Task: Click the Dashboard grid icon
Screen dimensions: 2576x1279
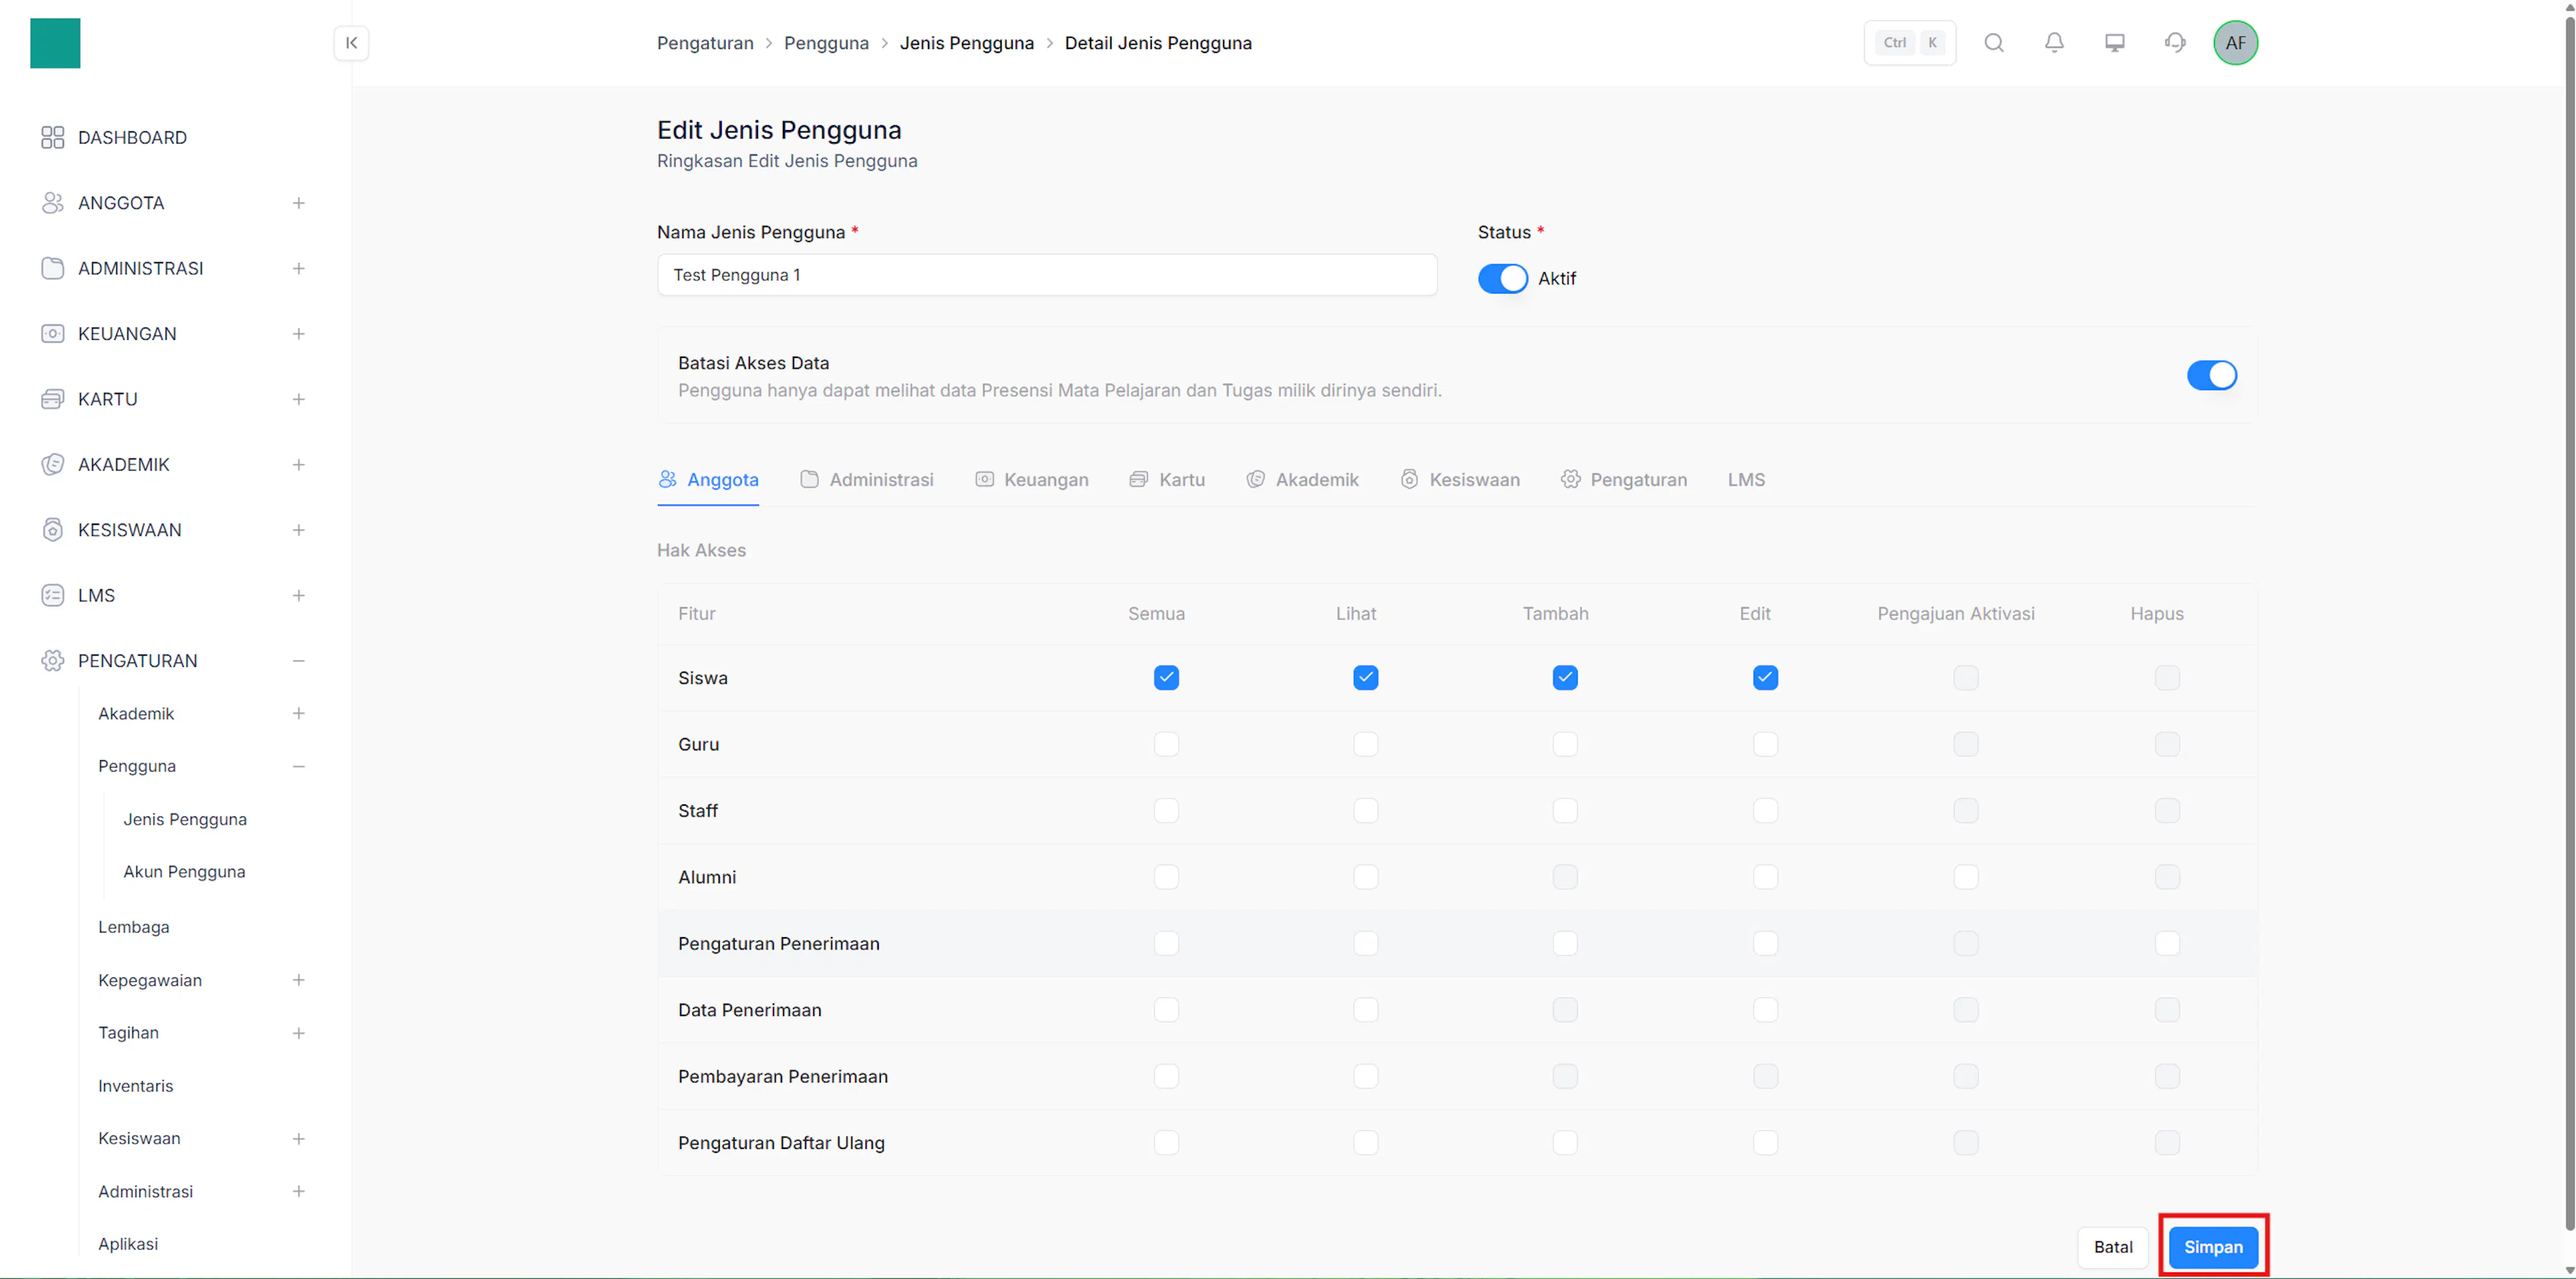Action: [52, 138]
